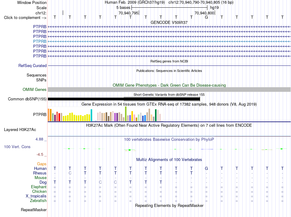The height and width of the screenshot is (217, 291).
Task: Click the G base in Human alignment row
Action: pyautogui.click(x=206, y=168)
